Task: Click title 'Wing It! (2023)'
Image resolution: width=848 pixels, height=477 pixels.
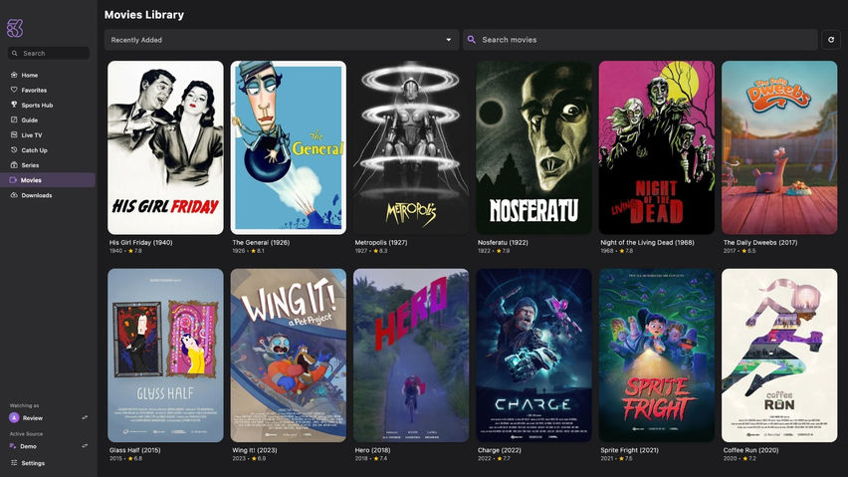Action: tap(254, 450)
